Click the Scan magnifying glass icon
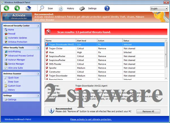Screen dimensions: 170x123 tap(42, 8)
